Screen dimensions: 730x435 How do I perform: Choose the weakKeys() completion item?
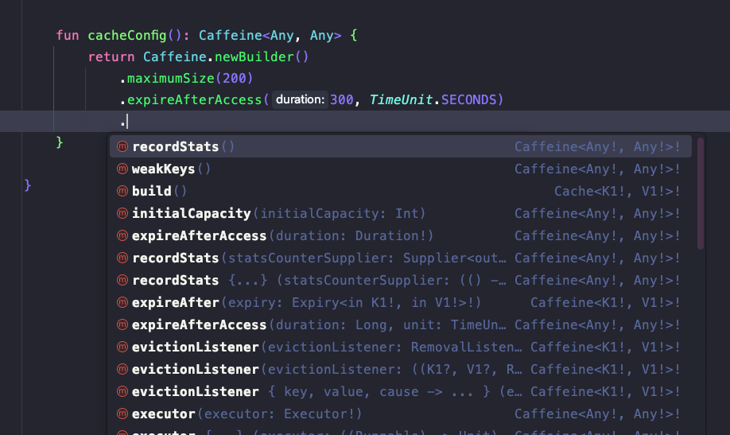point(400,169)
